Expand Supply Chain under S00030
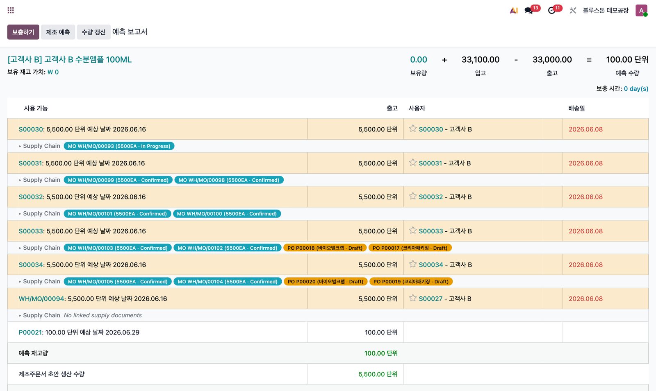The height and width of the screenshot is (391, 656). [39, 146]
